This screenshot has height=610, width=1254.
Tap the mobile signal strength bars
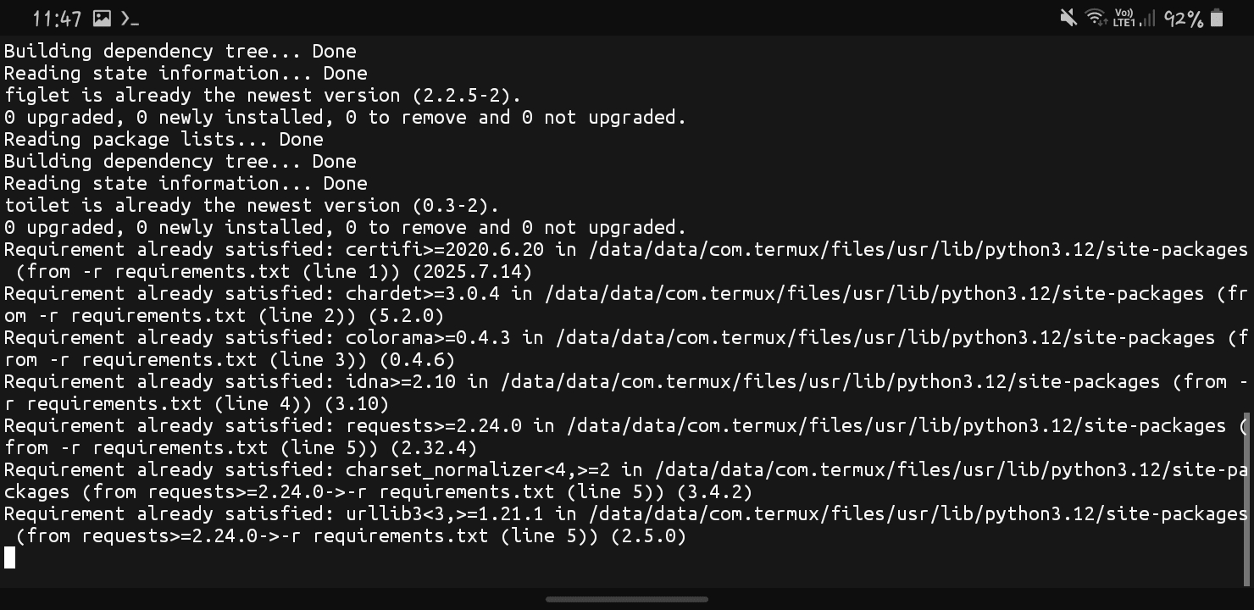click(1147, 18)
